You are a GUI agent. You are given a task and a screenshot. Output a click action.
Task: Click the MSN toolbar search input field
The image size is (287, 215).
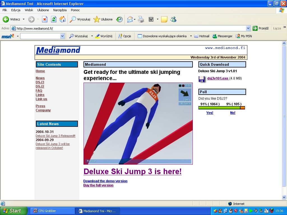click(40, 36)
